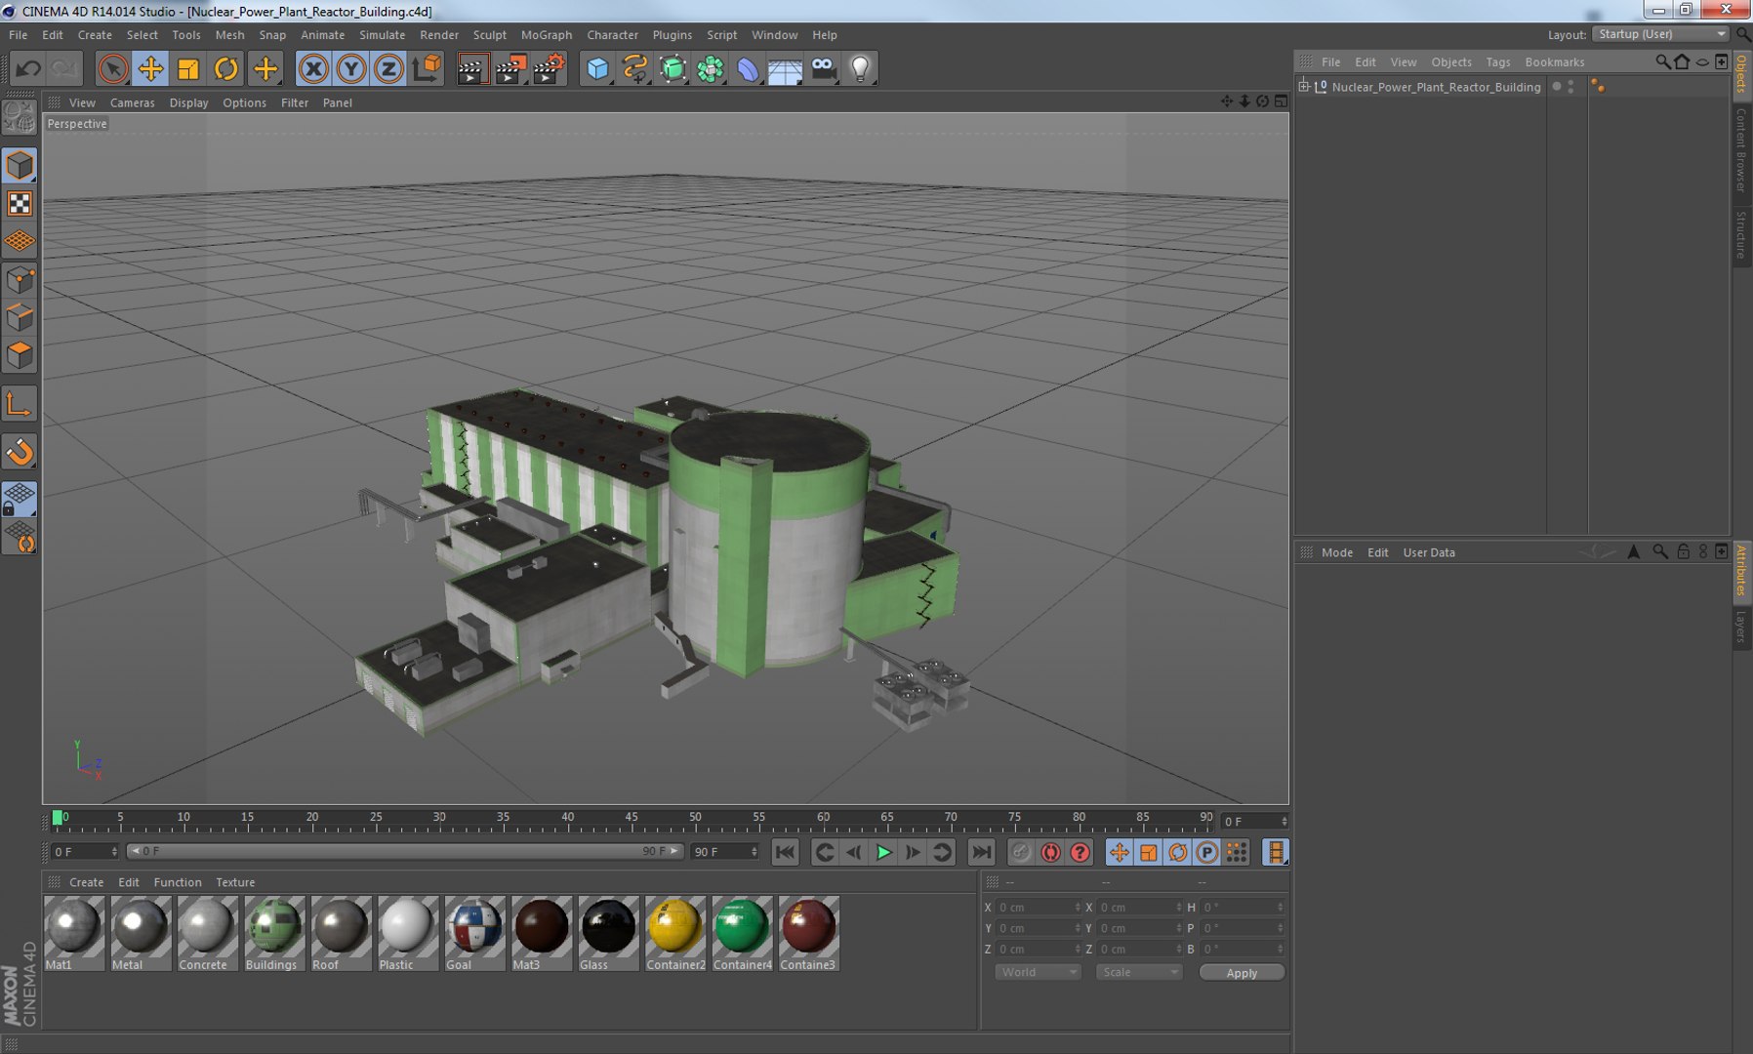Click the timeline preview range slider
Screen dimensions: 1753x1054
click(405, 851)
